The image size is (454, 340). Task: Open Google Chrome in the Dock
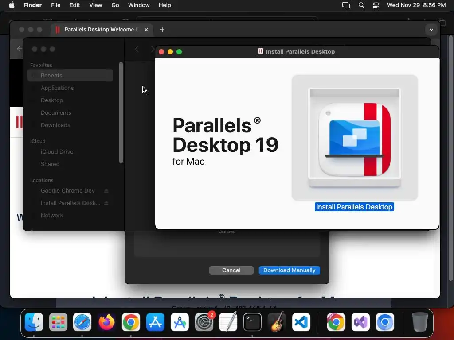click(131, 322)
